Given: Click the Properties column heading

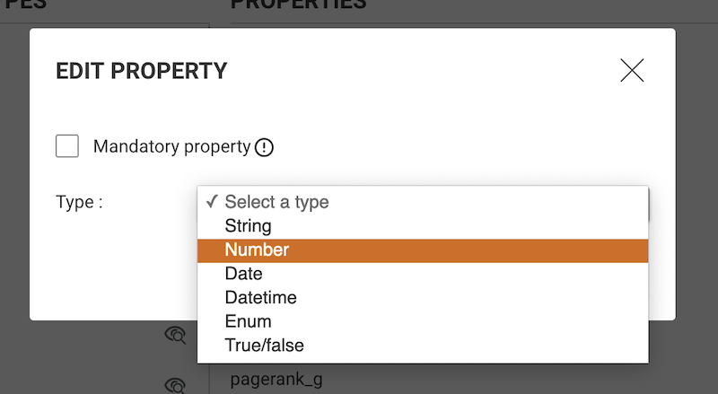Looking at the screenshot, I should point(299,4).
